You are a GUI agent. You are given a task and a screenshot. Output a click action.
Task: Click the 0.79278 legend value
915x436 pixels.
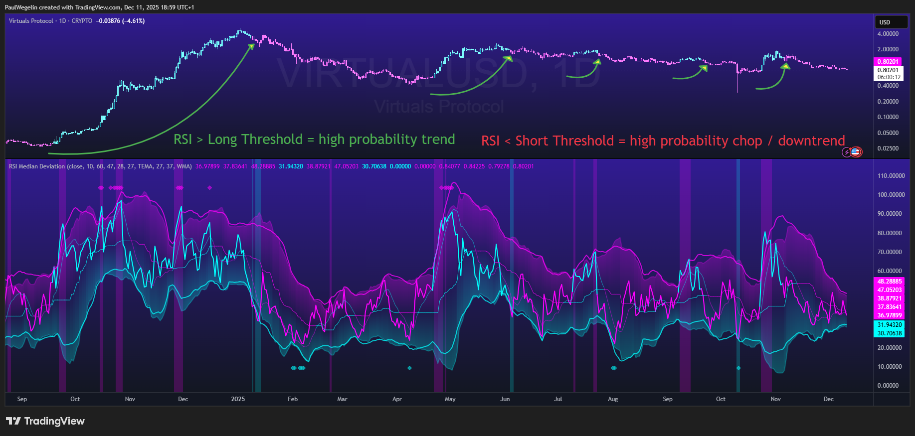[x=499, y=166]
